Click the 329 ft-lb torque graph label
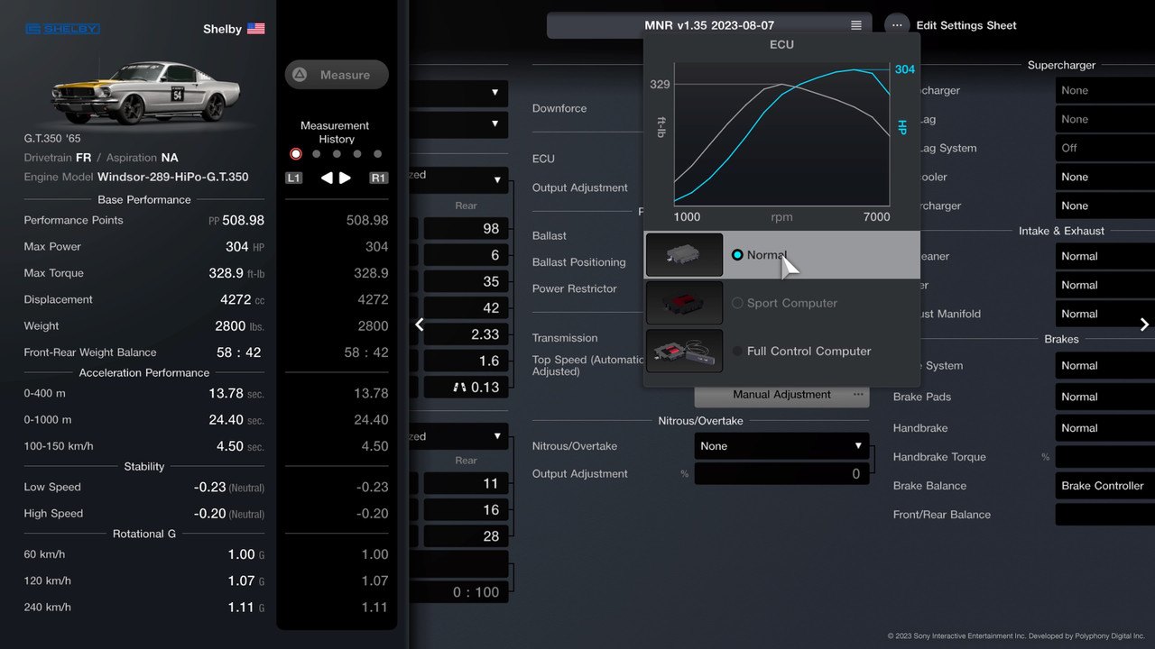Screen dimensions: 1155x649 coord(660,84)
